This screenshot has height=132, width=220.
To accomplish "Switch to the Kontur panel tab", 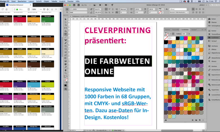I will pos(168,29).
